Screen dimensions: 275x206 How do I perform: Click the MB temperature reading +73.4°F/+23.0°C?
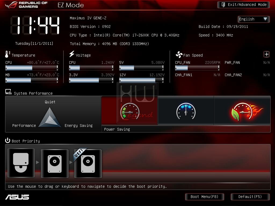tap(43, 75)
